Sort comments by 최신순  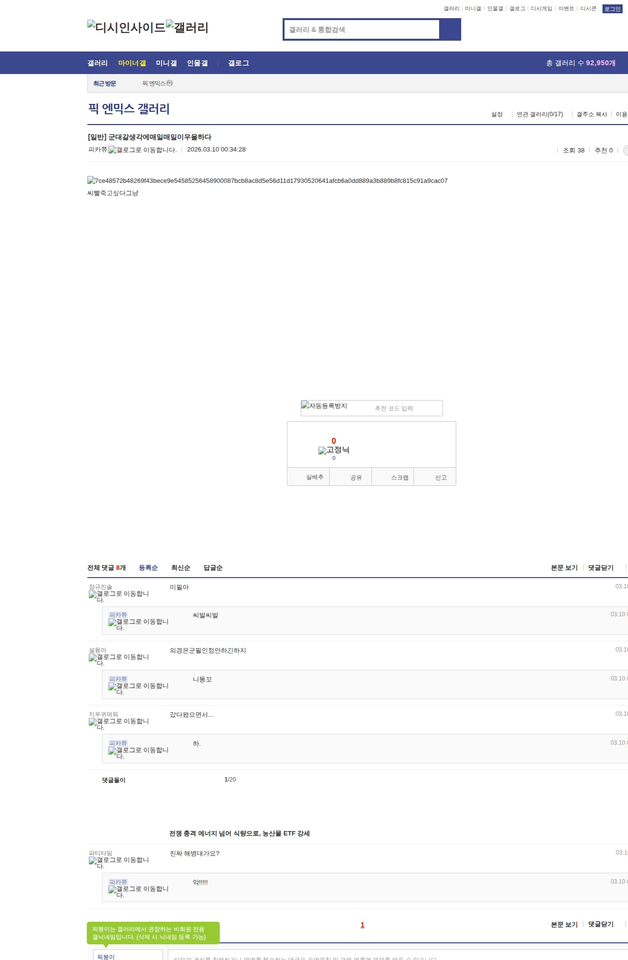[x=181, y=568]
